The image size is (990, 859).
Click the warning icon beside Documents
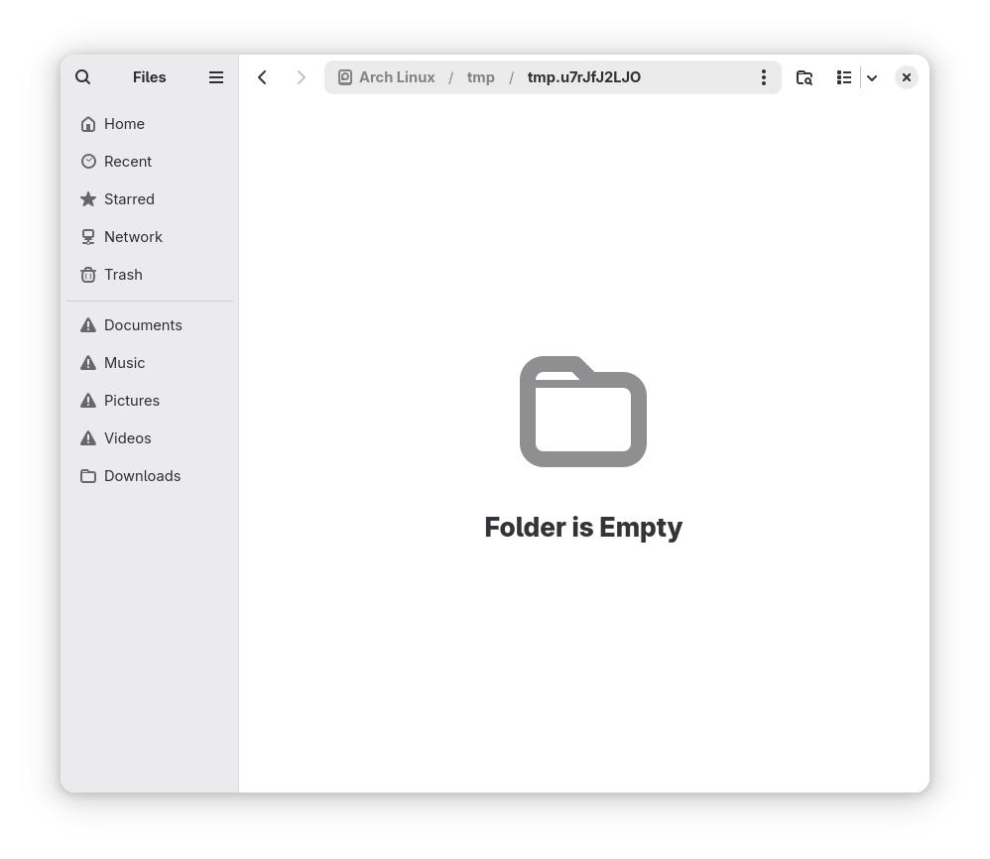[88, 325]
